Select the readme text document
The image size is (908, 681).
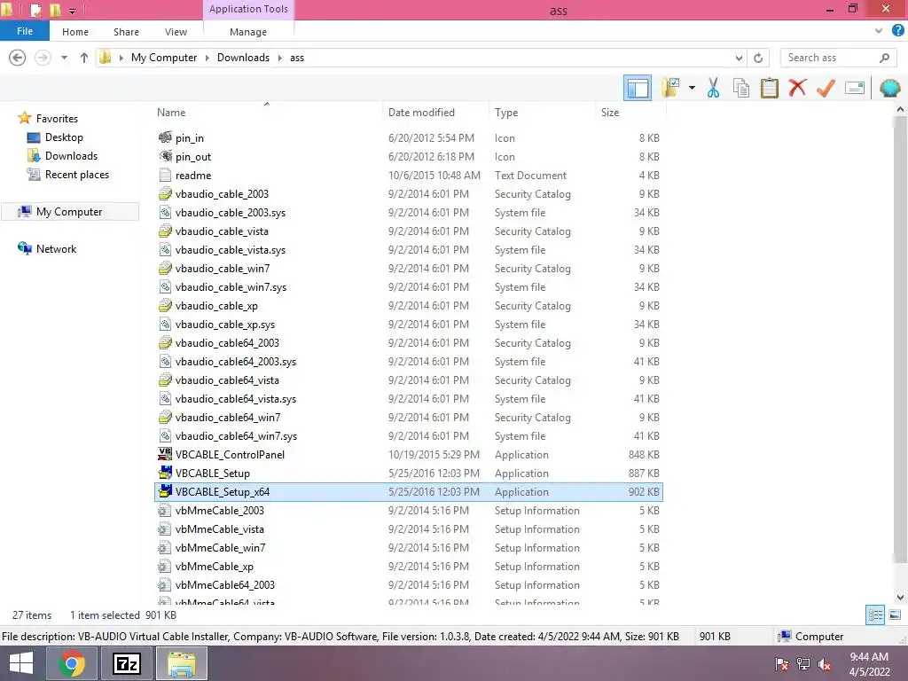click(408, 175)
